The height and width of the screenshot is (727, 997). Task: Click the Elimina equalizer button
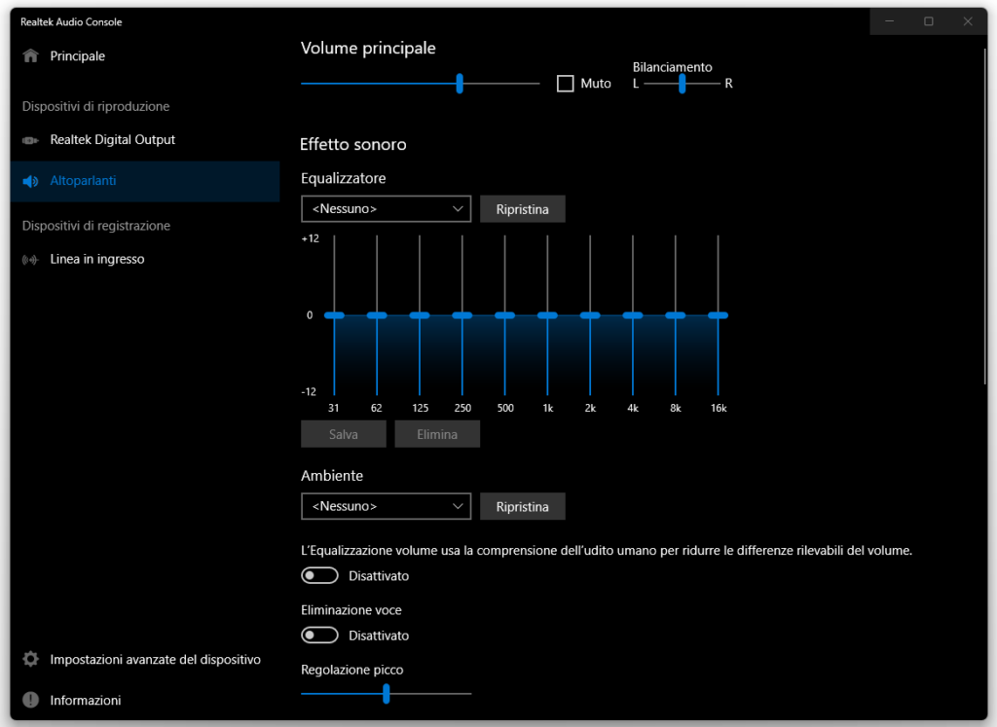(437, 434)
